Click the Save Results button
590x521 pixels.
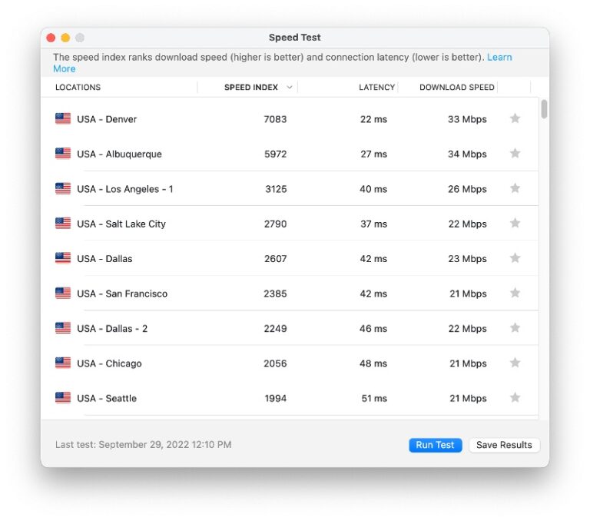[504, 445]
